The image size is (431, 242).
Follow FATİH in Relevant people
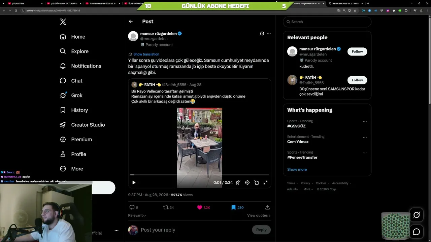tap(357, 80)
